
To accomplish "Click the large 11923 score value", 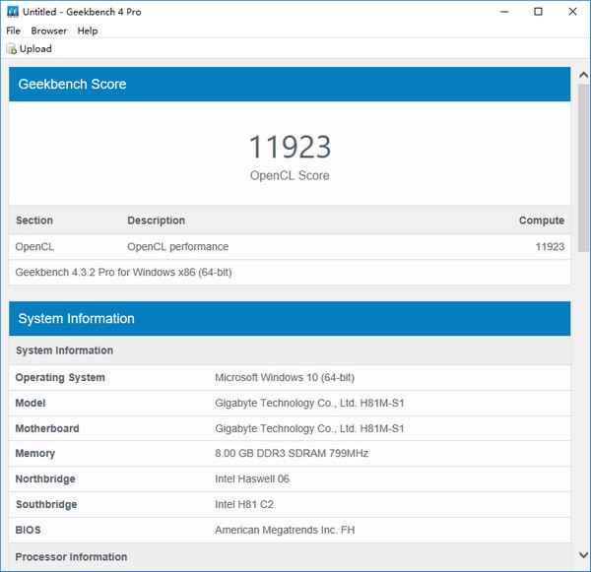I will tap(290, 147).
